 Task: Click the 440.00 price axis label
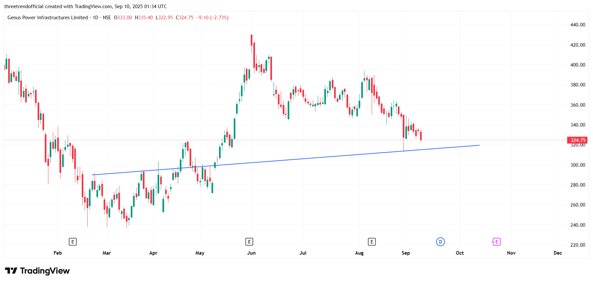pos(578,25)
